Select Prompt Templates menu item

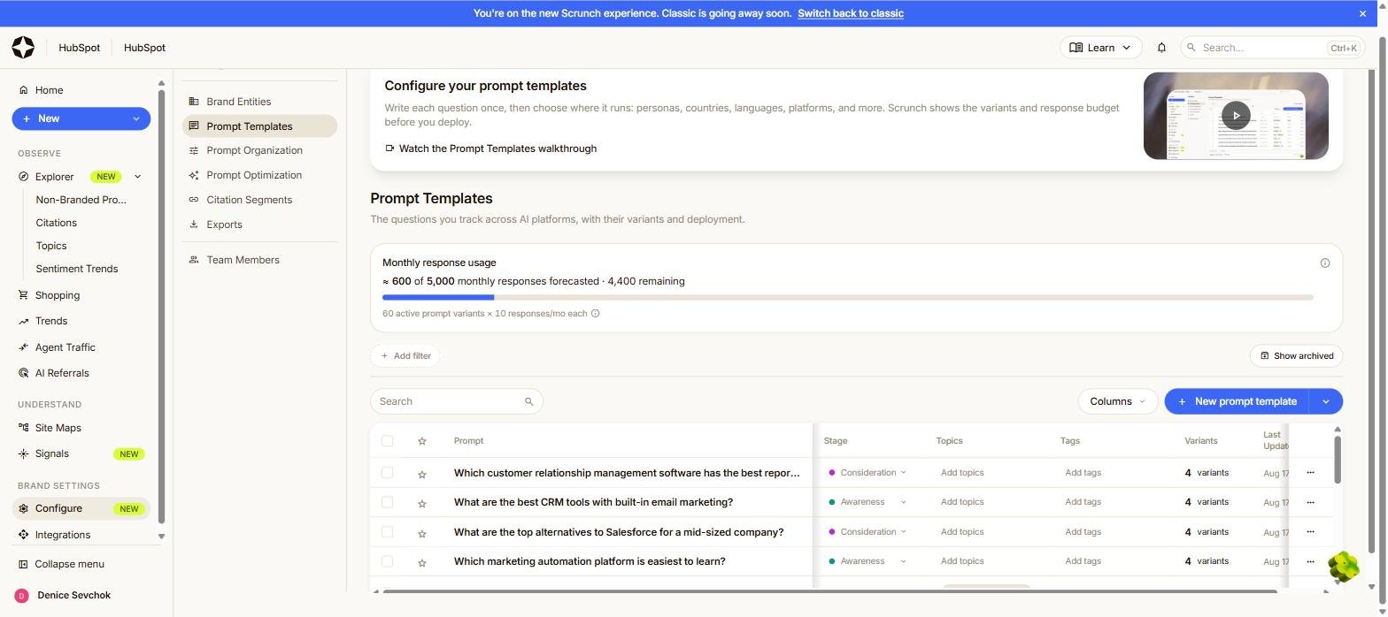tap(259, 126)
